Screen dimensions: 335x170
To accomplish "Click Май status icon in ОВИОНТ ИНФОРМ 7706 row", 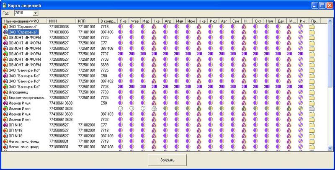I will point(177,59).
